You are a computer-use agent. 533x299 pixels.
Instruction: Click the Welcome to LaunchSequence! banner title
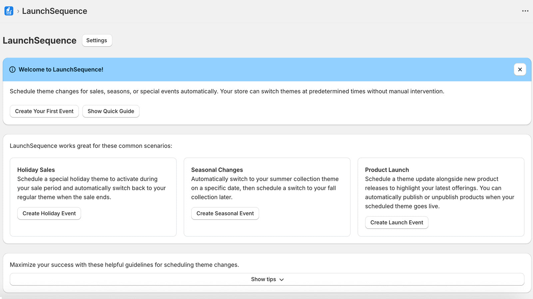pos(61,69)
